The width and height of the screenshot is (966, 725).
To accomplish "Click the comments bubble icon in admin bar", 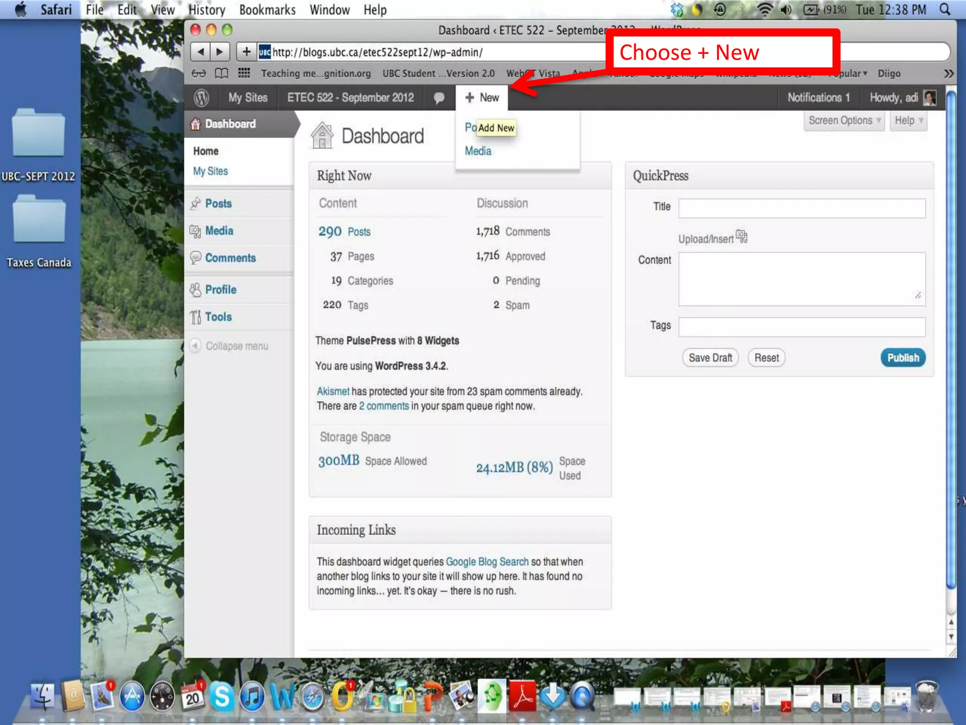I will (x=439, y=98).
